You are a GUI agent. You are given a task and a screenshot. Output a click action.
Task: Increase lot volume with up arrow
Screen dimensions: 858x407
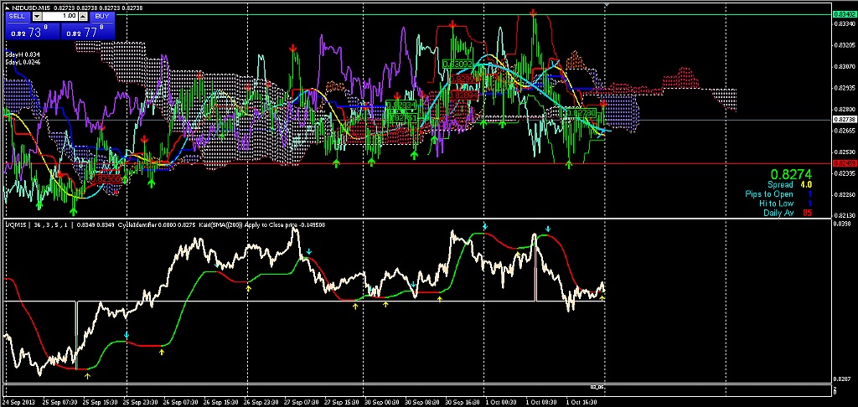tap(83, 17)
